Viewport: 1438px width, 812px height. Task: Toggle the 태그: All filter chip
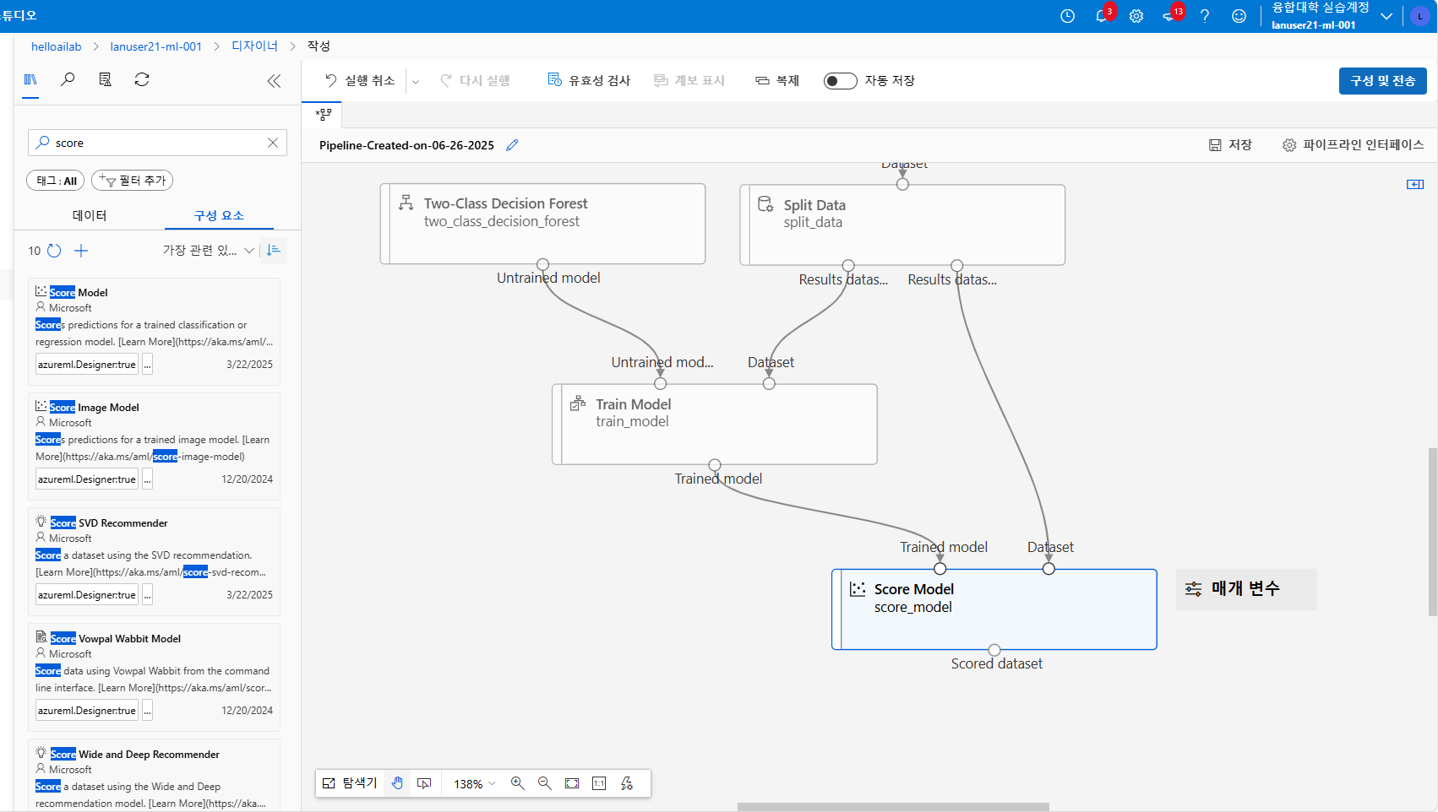tap(55, 180)
